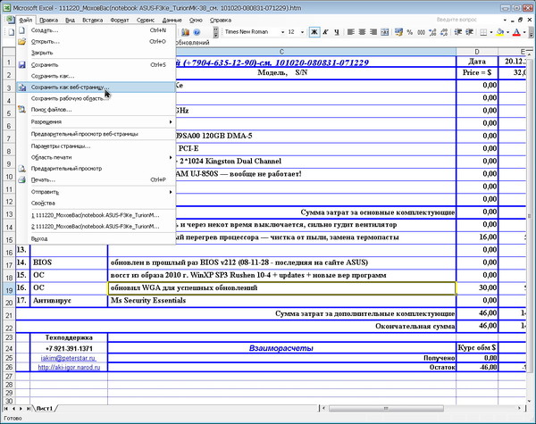Viewport: 536px width, 424px height.
Task: Apply thousands separator (000) format
Action: coord(421,32)
